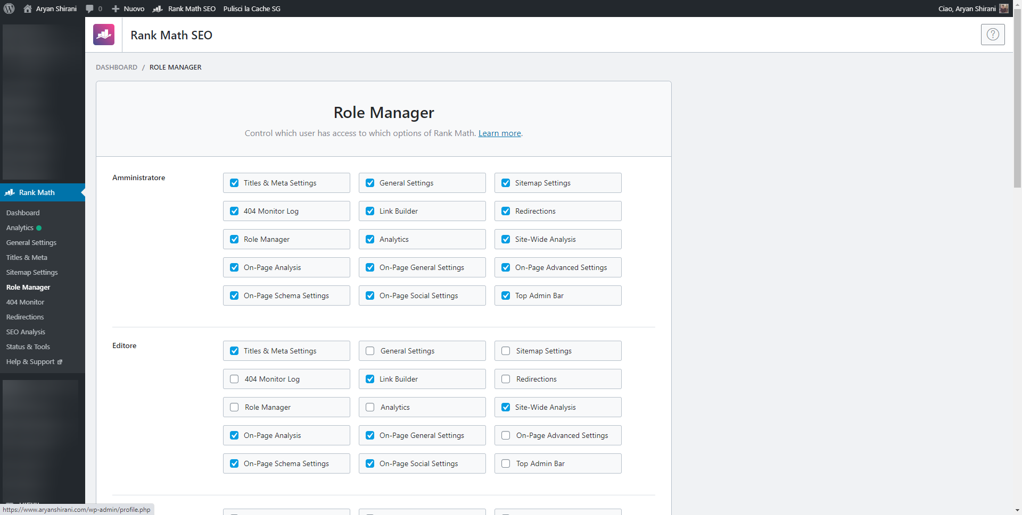Open the comments bubble icon
Image resolution: width=1022 pixels, height=515 pixels.
point(89,9)
